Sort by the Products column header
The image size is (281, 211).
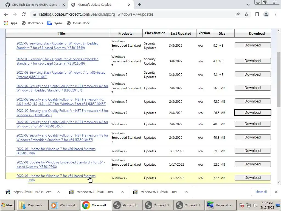click(x=125, y=33)
